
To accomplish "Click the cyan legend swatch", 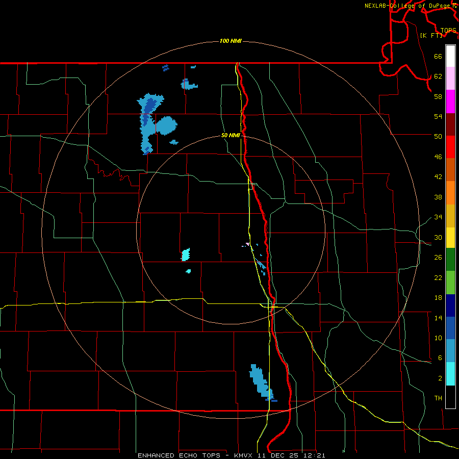I will coord(450,374).
